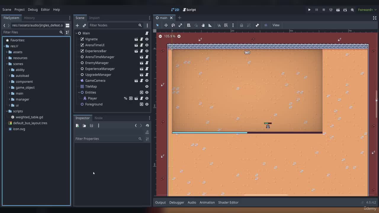Open the Debug menu
Screen dimensions: 379x213
click(33, 9)
